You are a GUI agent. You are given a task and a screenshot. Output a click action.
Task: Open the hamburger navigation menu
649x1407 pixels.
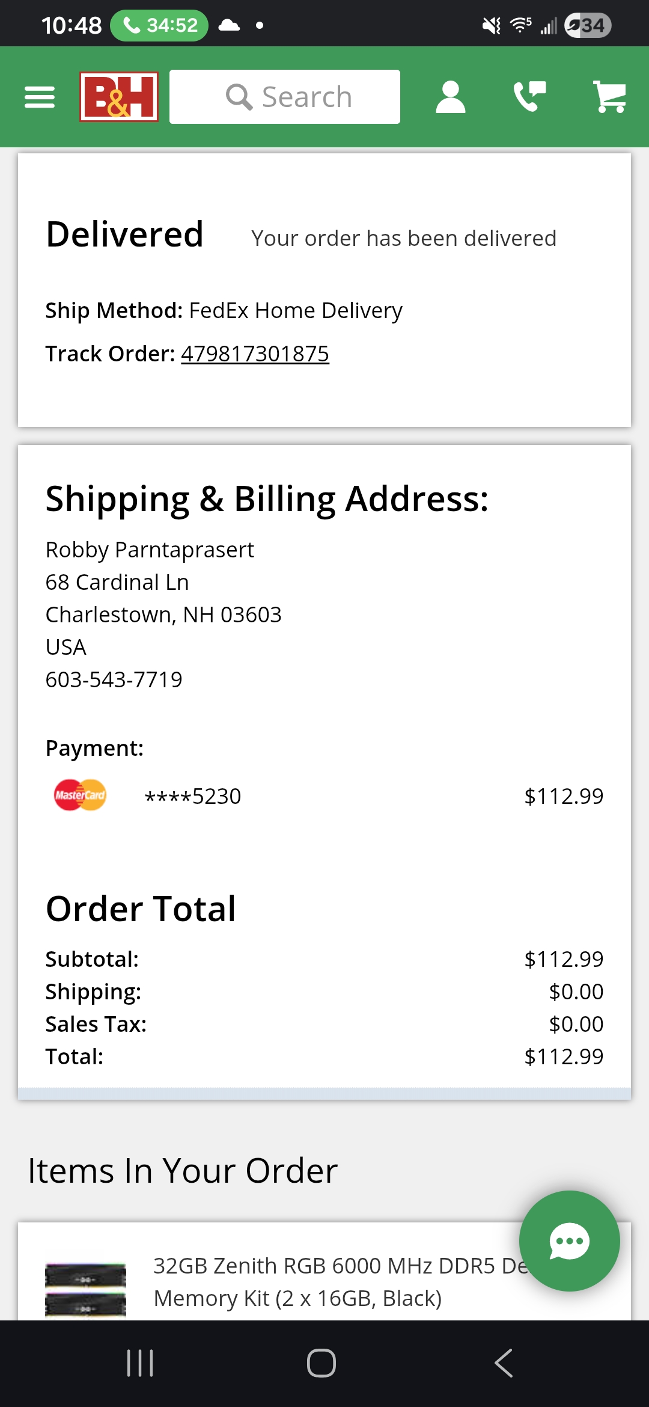point(40,97)
